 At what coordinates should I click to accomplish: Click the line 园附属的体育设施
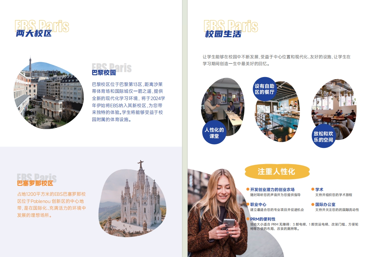[112, 119]
